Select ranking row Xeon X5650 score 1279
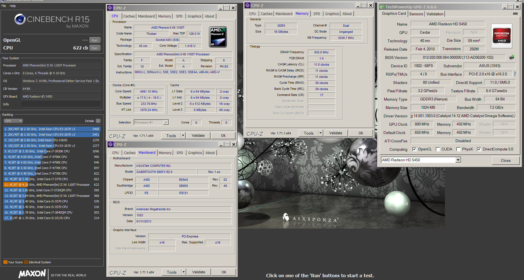524x280 pixels. pos(52,140)
